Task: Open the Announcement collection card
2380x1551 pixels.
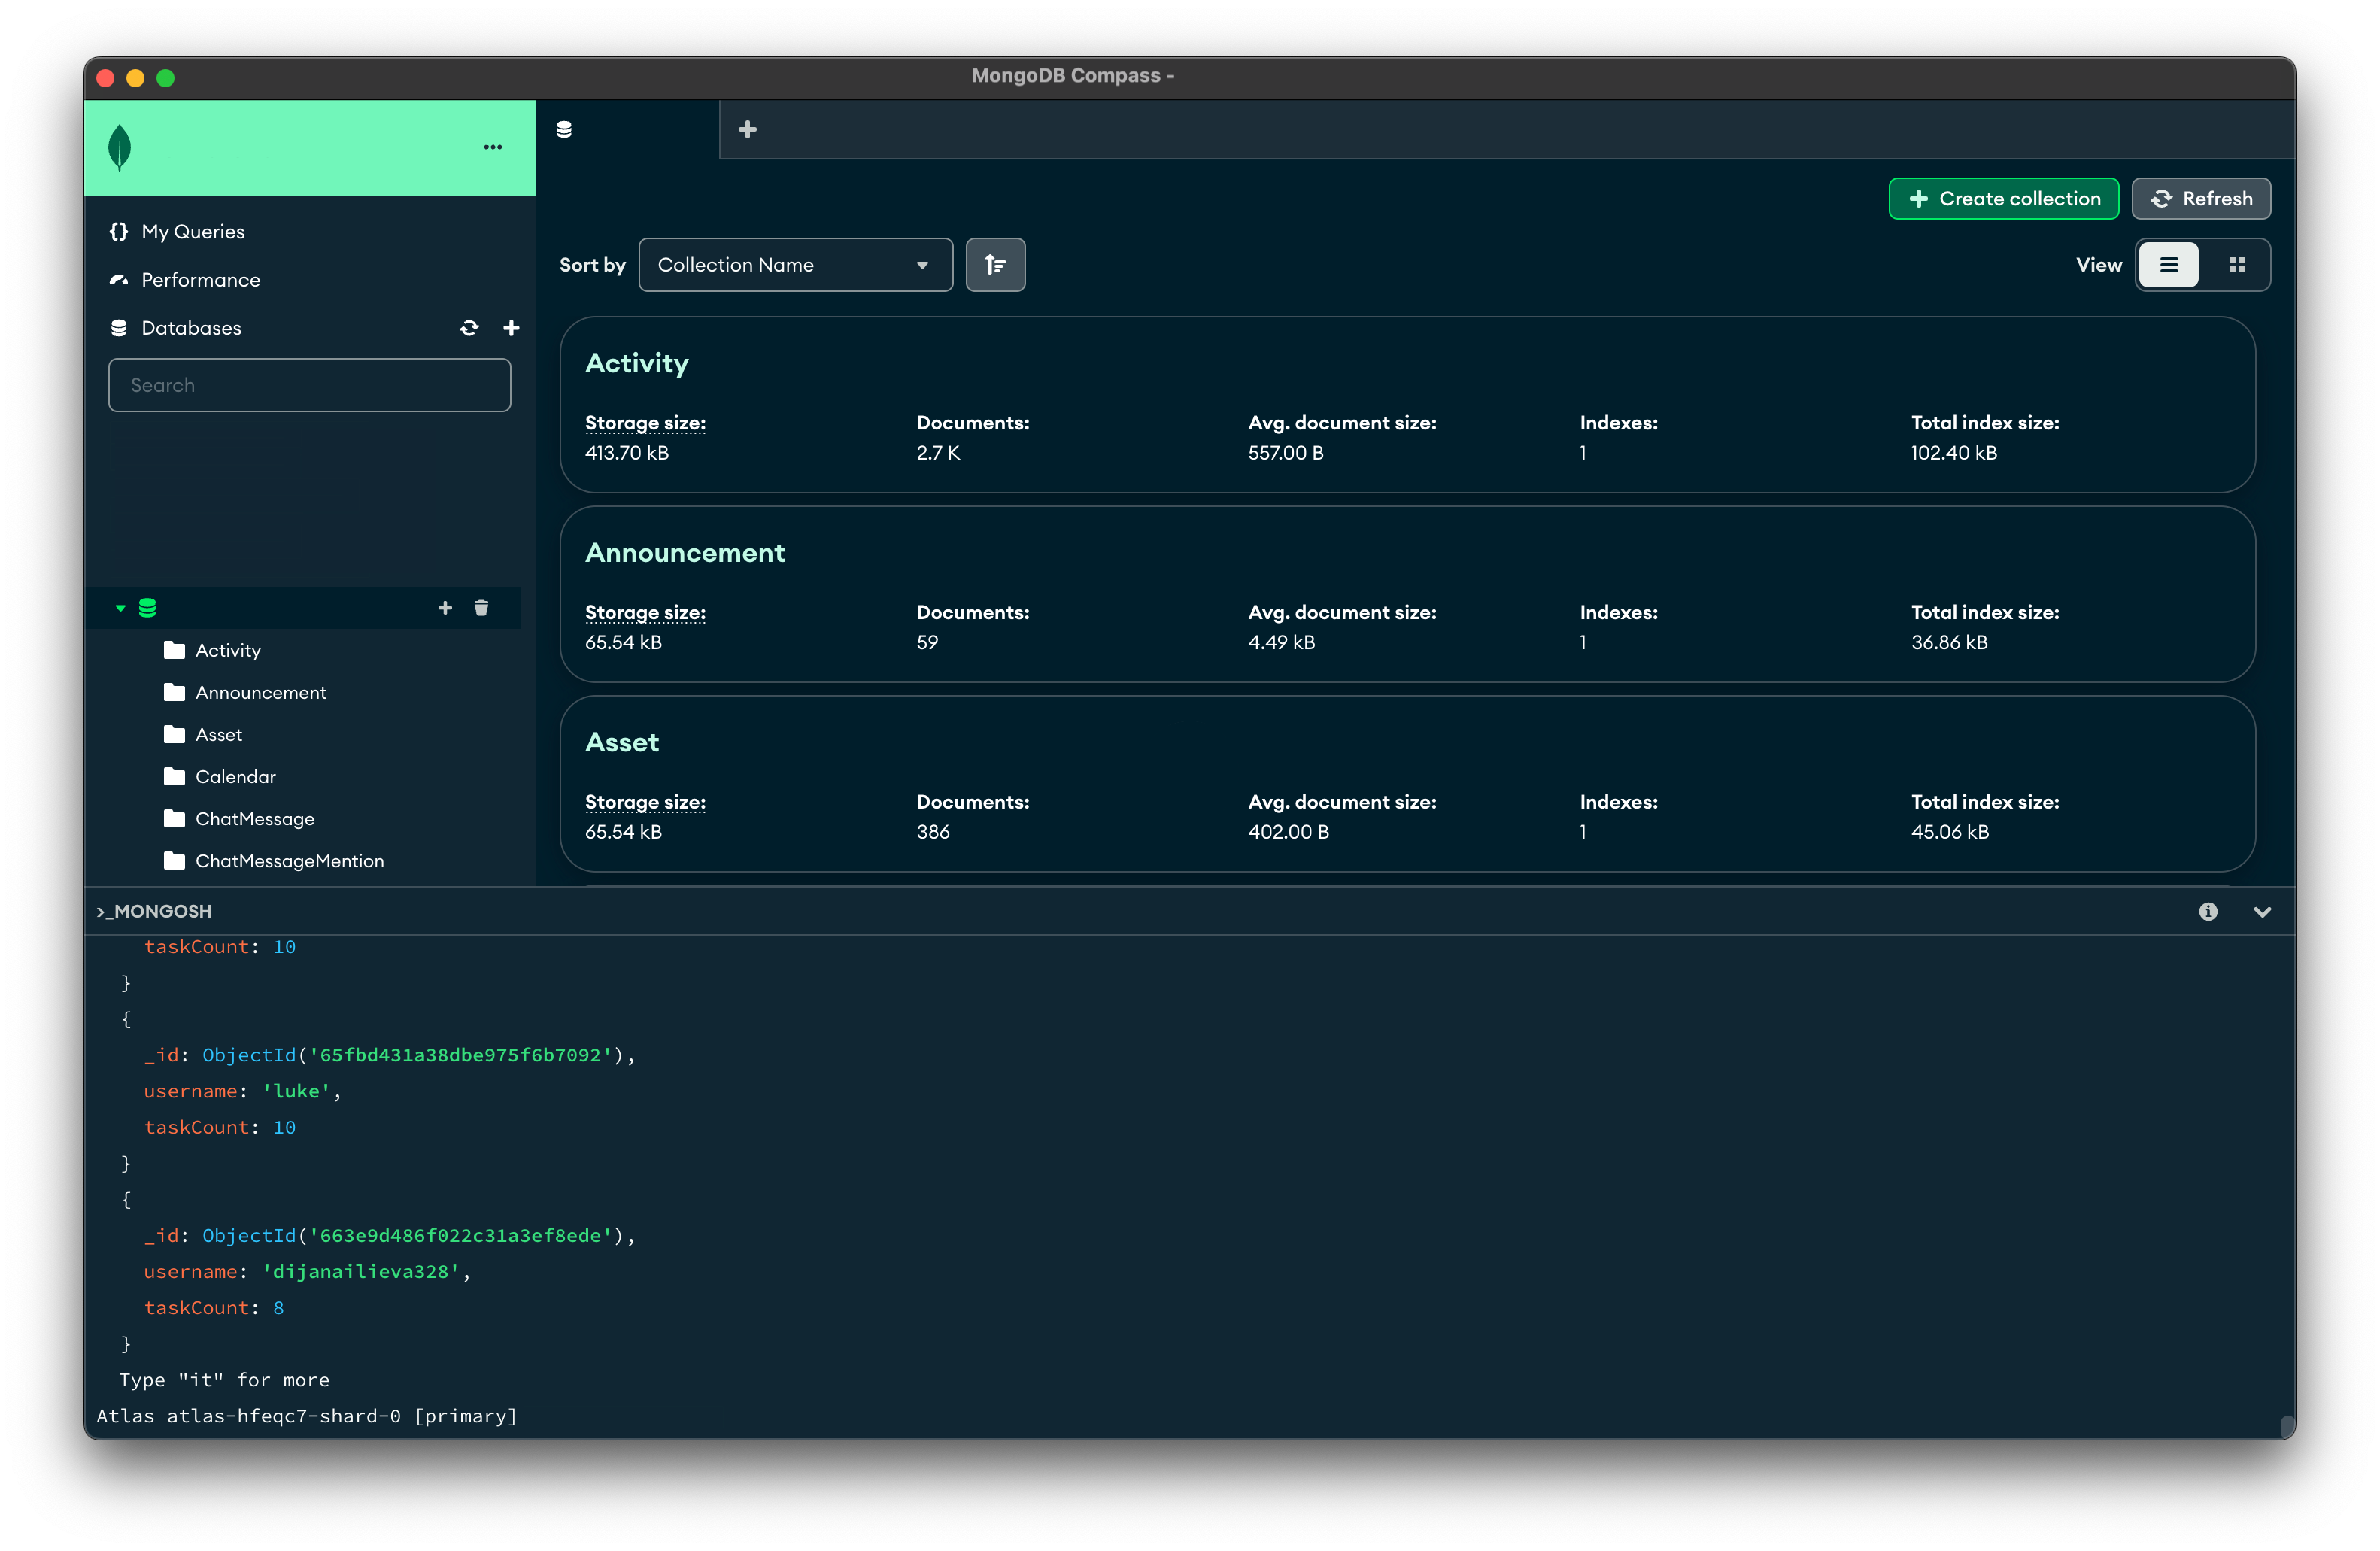Action: pyautogui.click(x=1407, y=594)
